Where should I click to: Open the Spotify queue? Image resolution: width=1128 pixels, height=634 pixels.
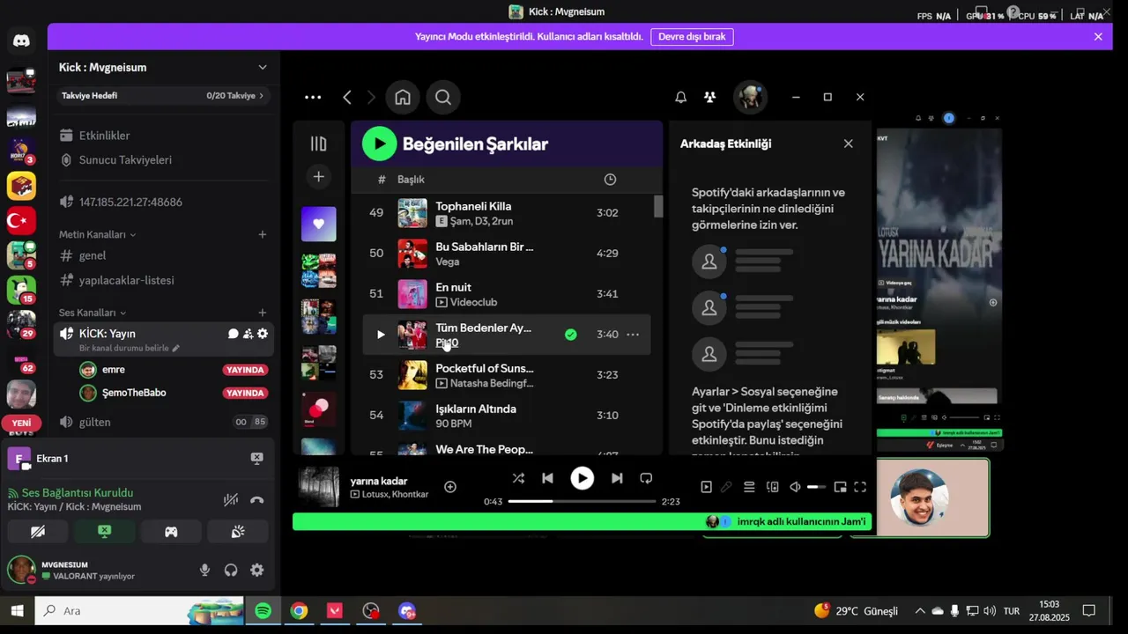pyautogui.click(x=749, y=487)
